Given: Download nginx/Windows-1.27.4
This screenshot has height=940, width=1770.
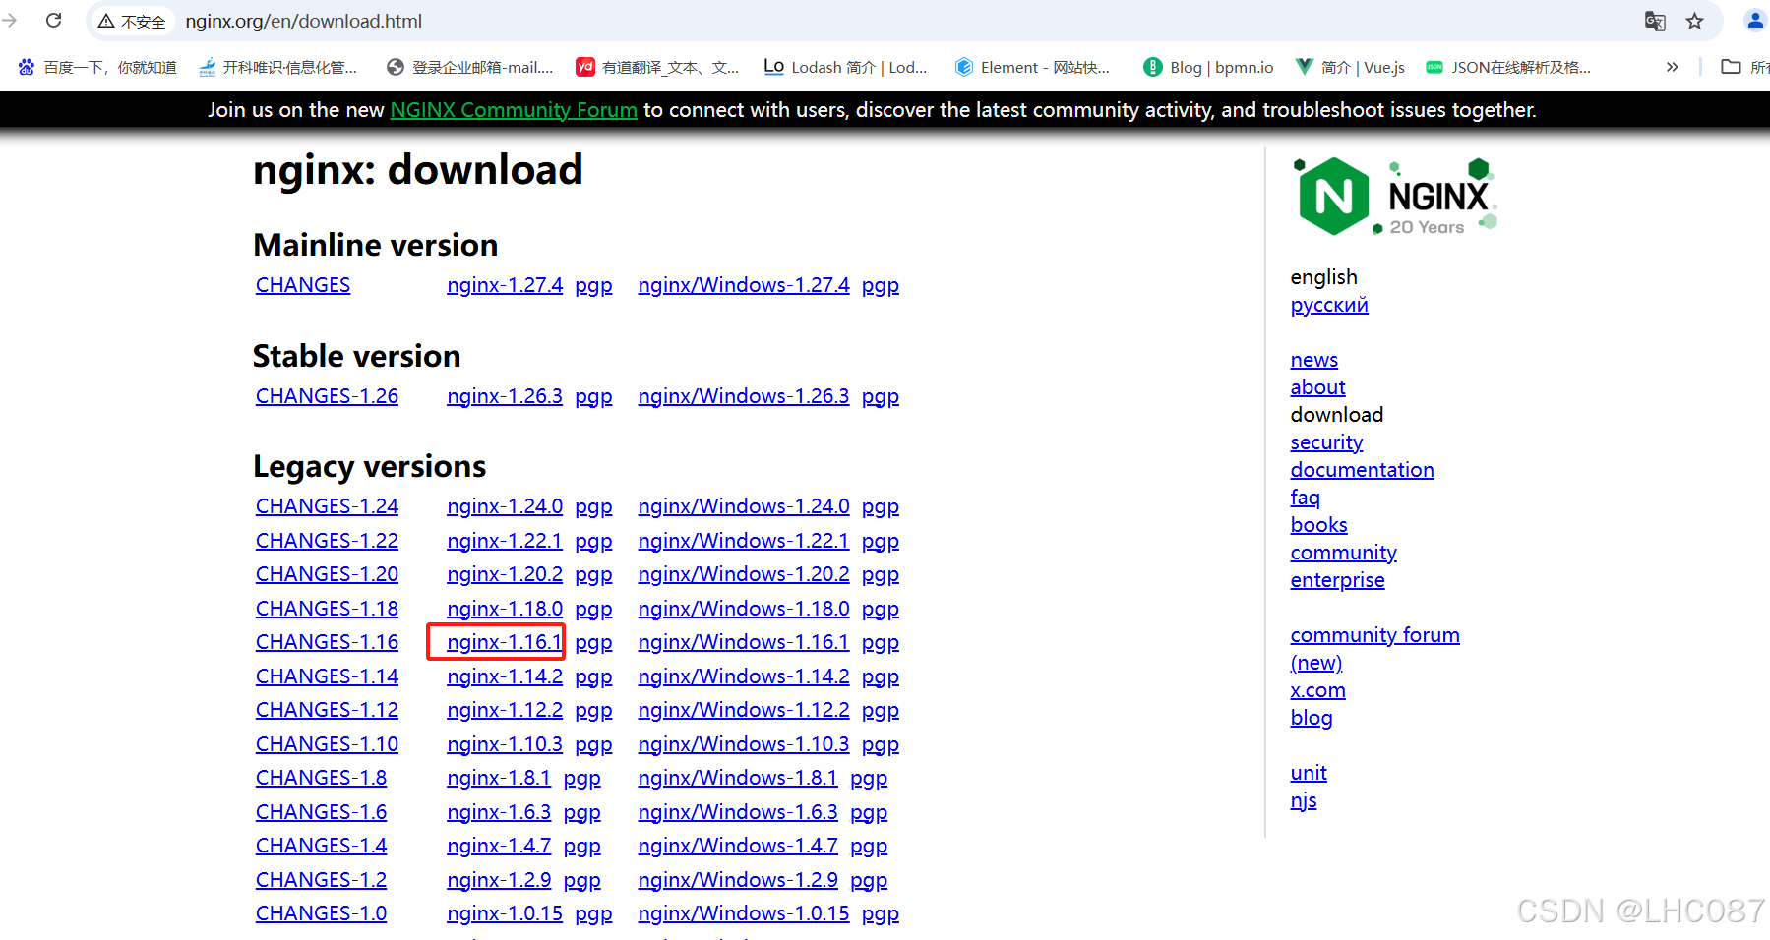Looking at the screenshot, I should pos(744,285).
